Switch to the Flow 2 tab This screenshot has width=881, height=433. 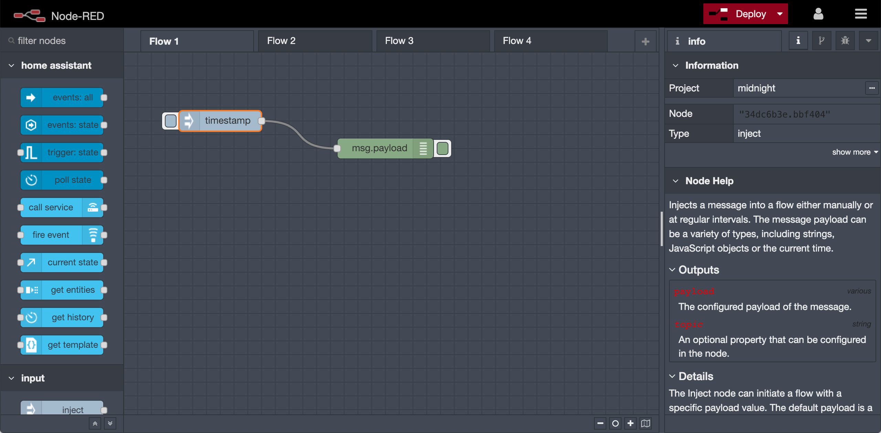(281, 41)
